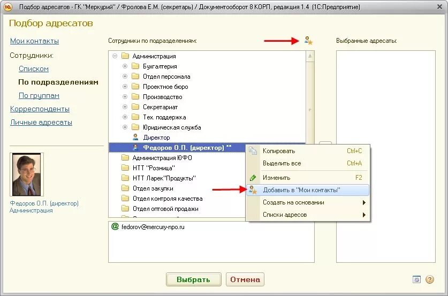Click the Тех. поддержка folder icon
This screenshot has height=296, width=448.
pos(135,117)
